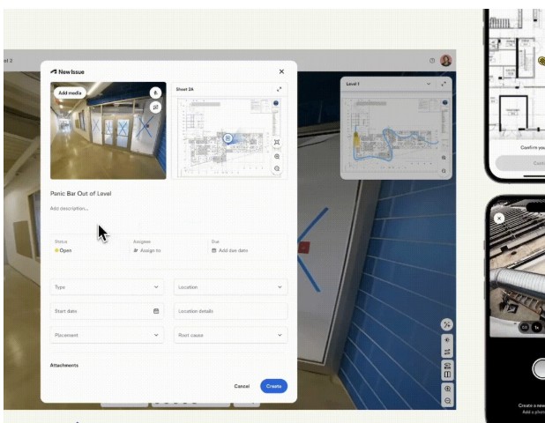
Task: Open the Location dropdown
Action: 230,287
